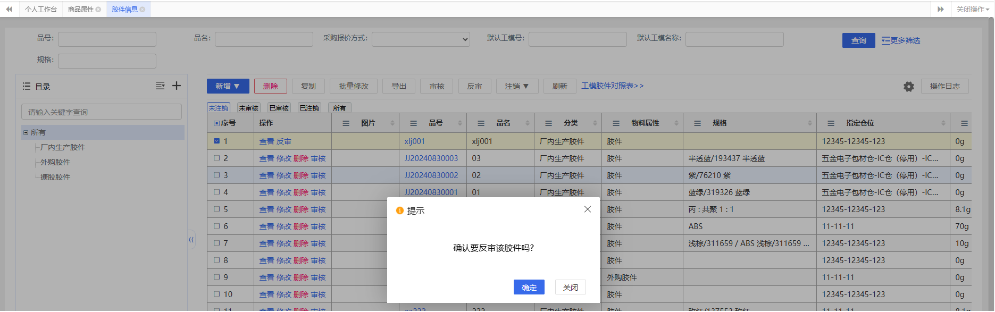
Task: Dismiss the dialog with 关闭 button
Action: [571, 288]
